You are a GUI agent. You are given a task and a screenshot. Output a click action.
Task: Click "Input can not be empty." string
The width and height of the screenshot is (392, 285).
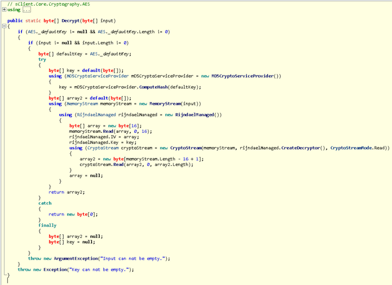135,259
